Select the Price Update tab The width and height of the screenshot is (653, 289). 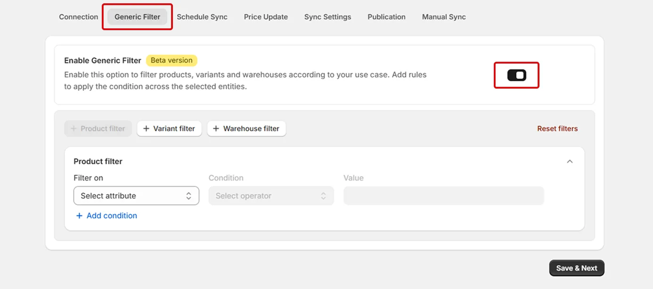[266, 17]
